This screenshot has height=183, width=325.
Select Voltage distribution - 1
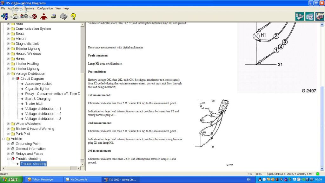coord(43,109)
